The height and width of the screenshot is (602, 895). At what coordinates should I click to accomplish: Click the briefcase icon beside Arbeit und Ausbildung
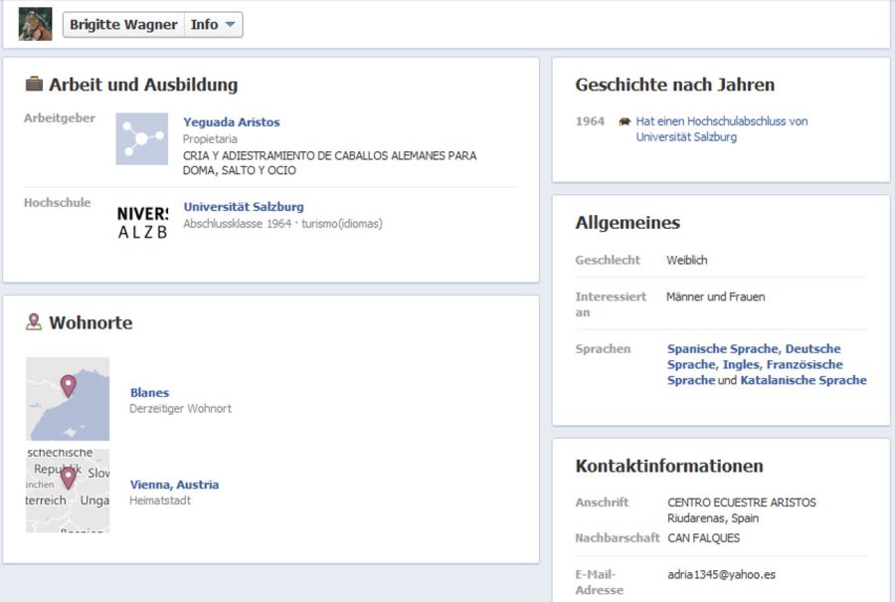(34, 85)
